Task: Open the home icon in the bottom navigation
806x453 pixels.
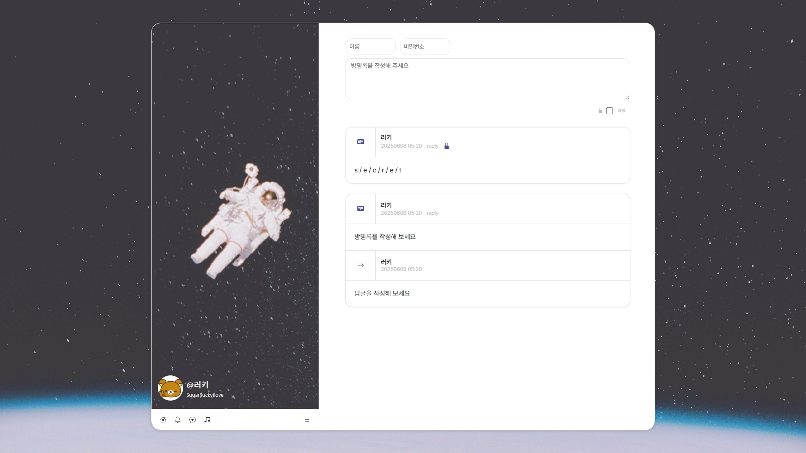Action: coord(163,419)
